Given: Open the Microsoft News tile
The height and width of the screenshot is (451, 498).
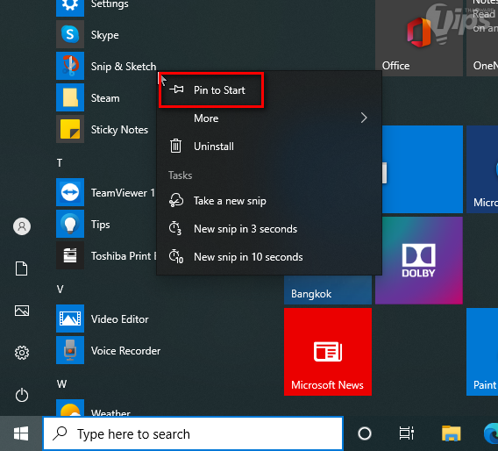Looking at the screenshot, I should coord(328,352).
